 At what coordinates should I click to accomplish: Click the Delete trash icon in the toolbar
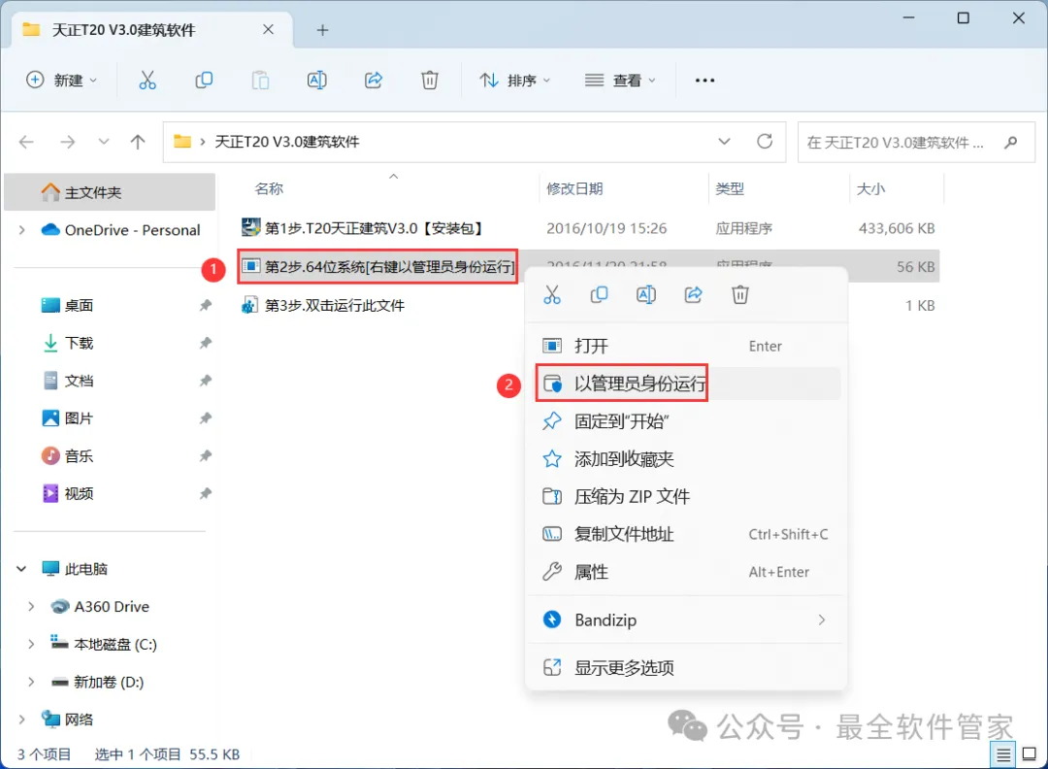pos(430,81)
